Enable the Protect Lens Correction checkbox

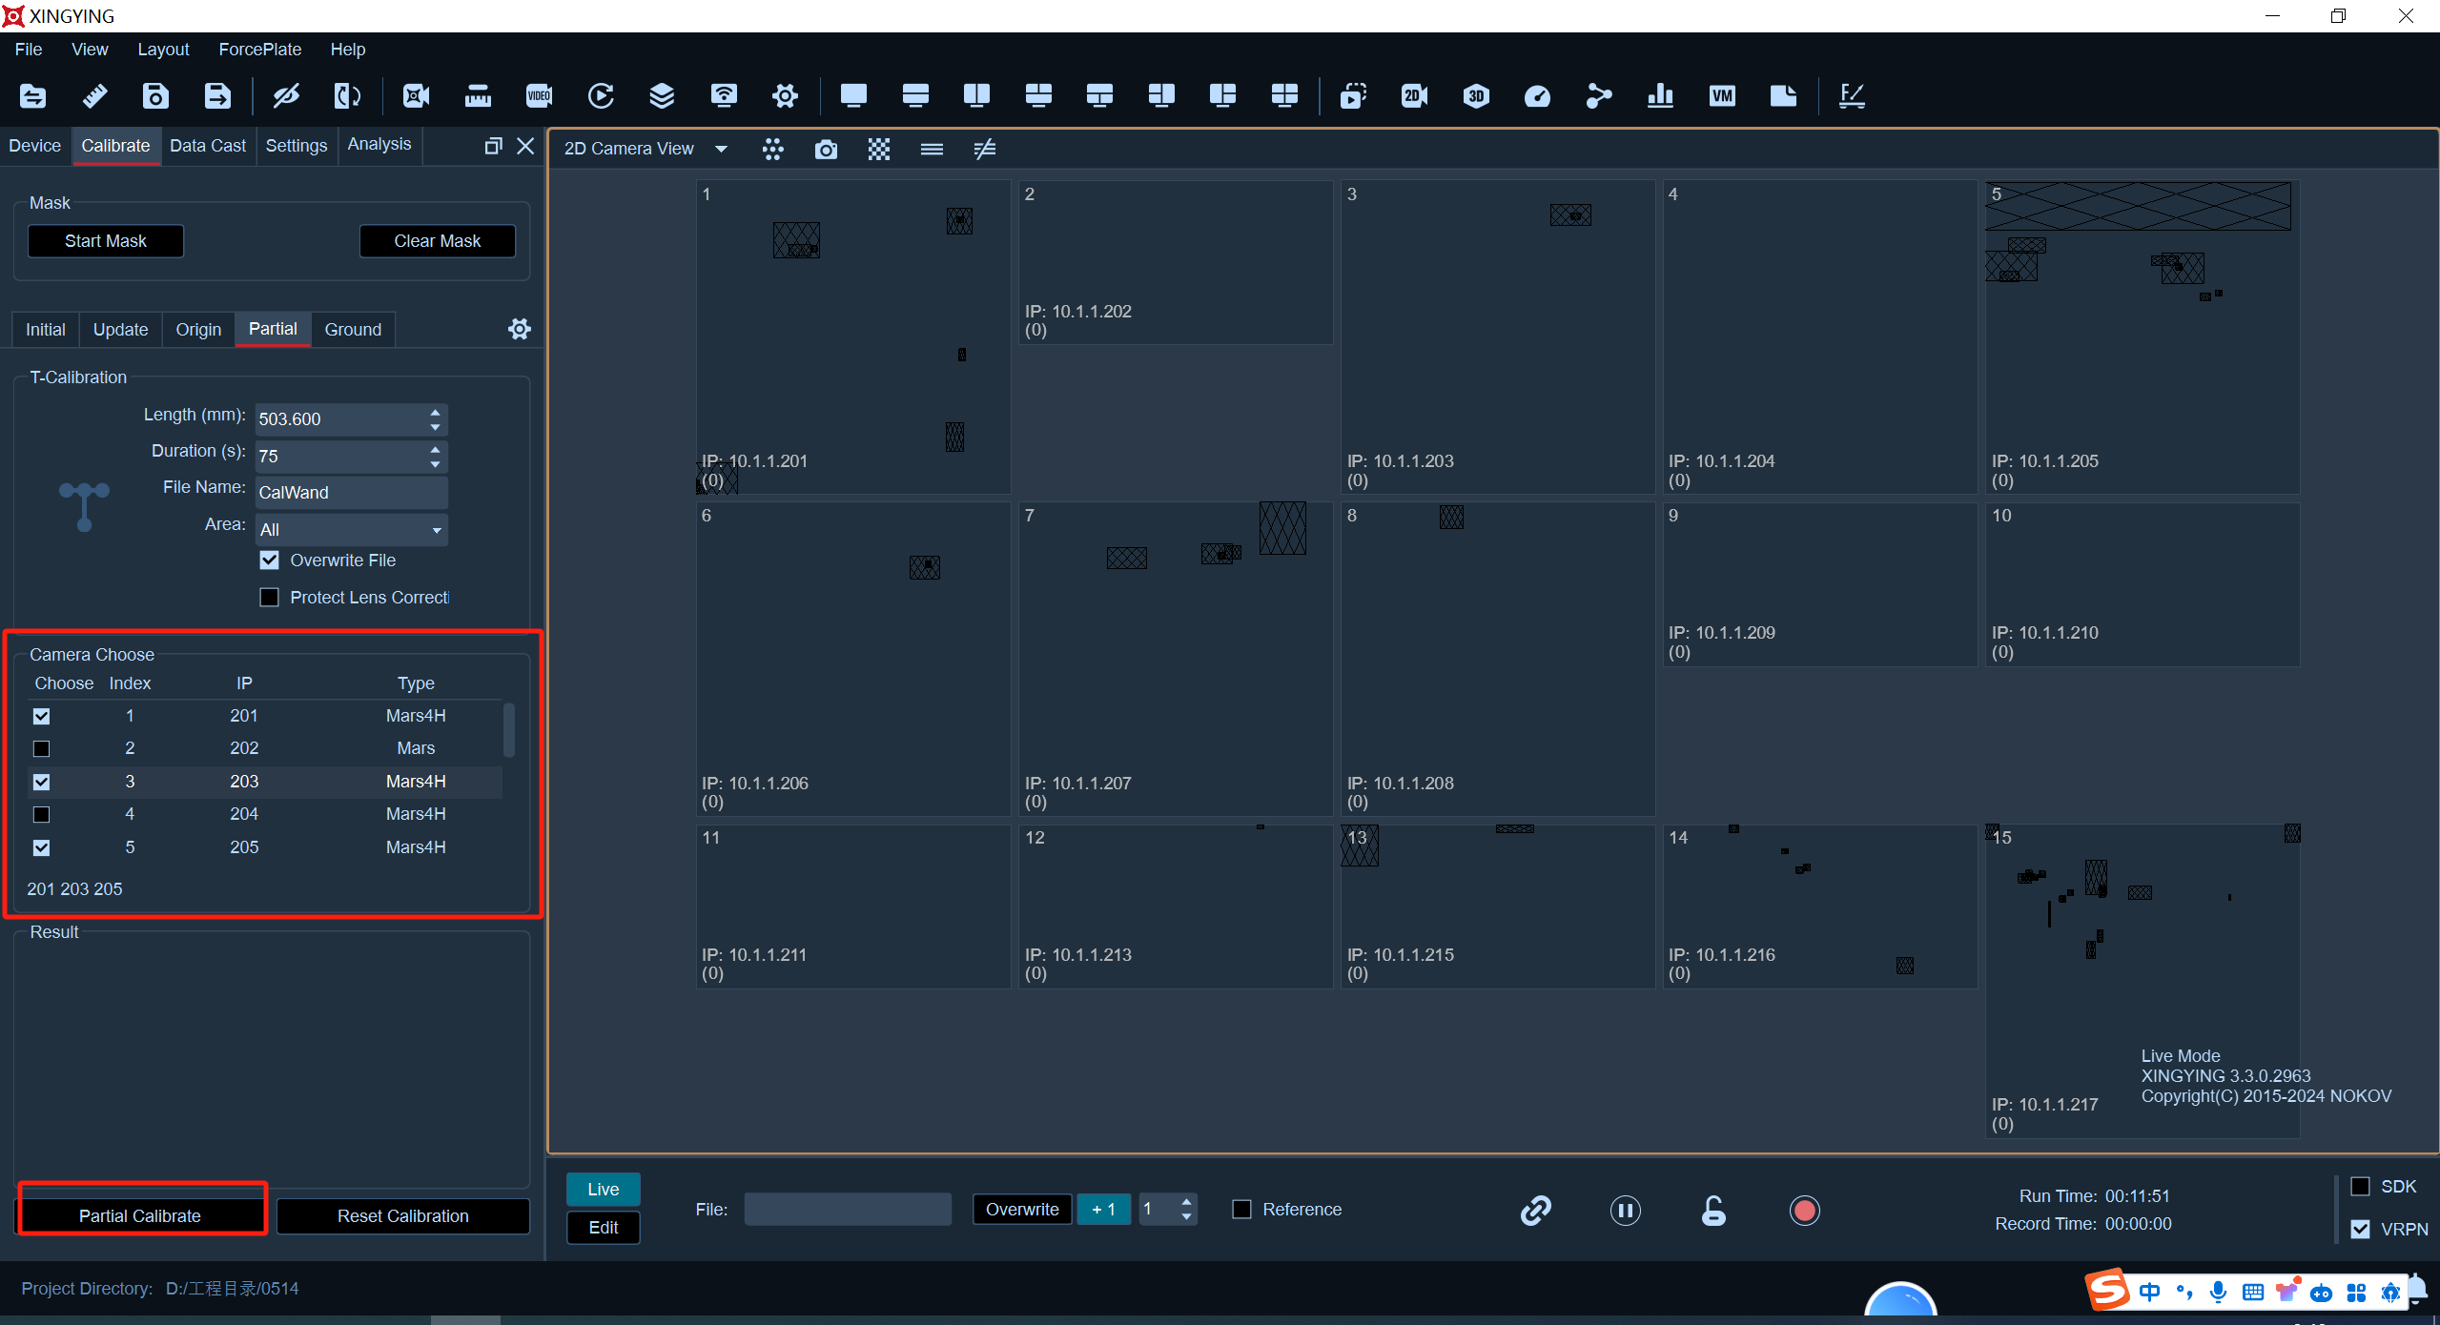pyautogui.click(x=270, y=598)
